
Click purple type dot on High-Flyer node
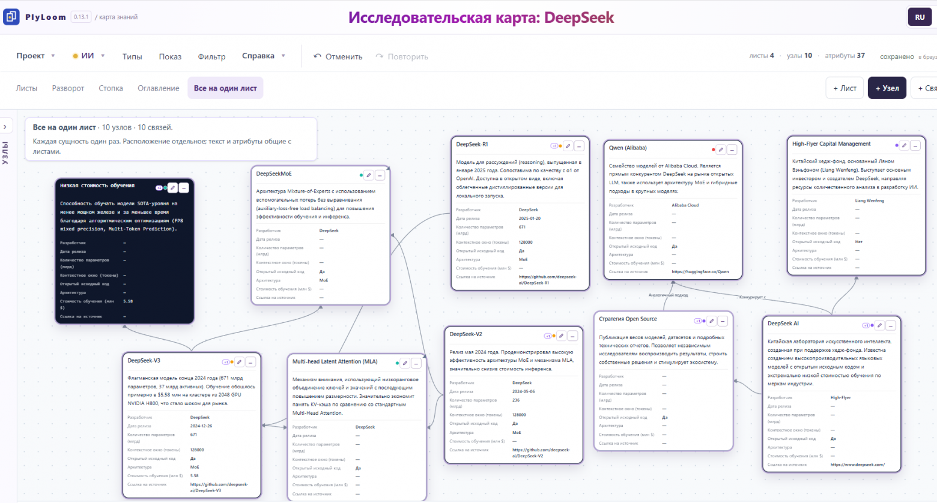(x=897, y=145)
